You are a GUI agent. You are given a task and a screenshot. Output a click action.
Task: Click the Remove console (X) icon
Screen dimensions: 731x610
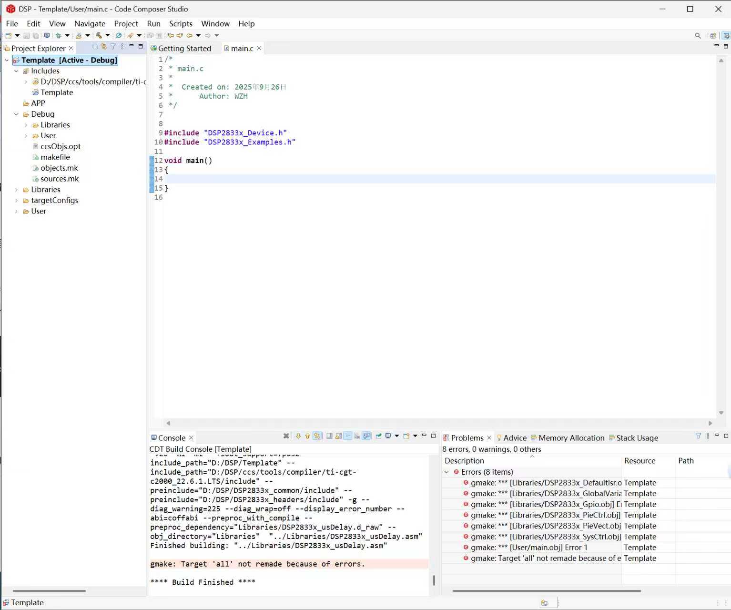tap(286, 436)
